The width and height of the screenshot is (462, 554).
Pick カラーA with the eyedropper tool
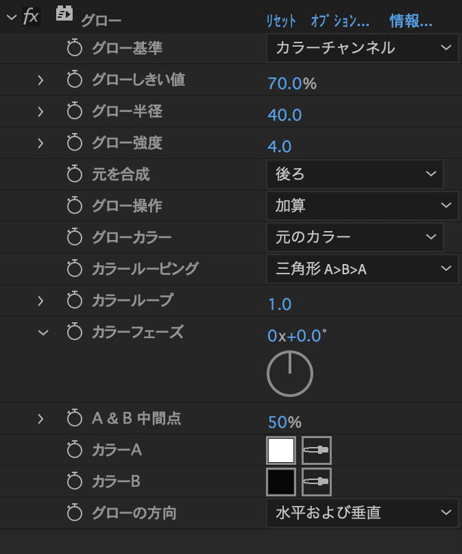(x=316, y=450)
